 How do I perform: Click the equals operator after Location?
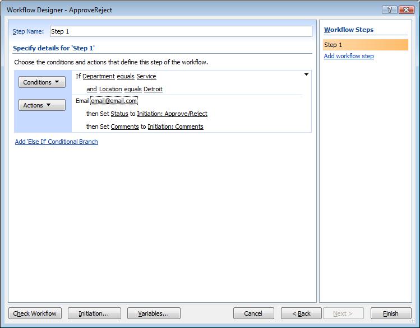[x=132, y=89]
